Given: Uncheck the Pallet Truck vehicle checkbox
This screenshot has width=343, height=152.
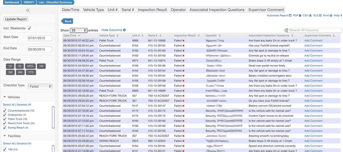Looking at the screenshot, I should (4, 119).
